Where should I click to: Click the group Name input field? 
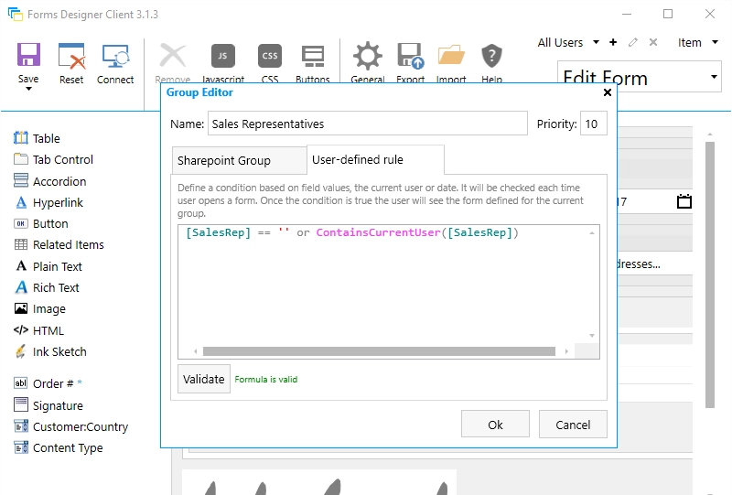(x=367, y=124)
